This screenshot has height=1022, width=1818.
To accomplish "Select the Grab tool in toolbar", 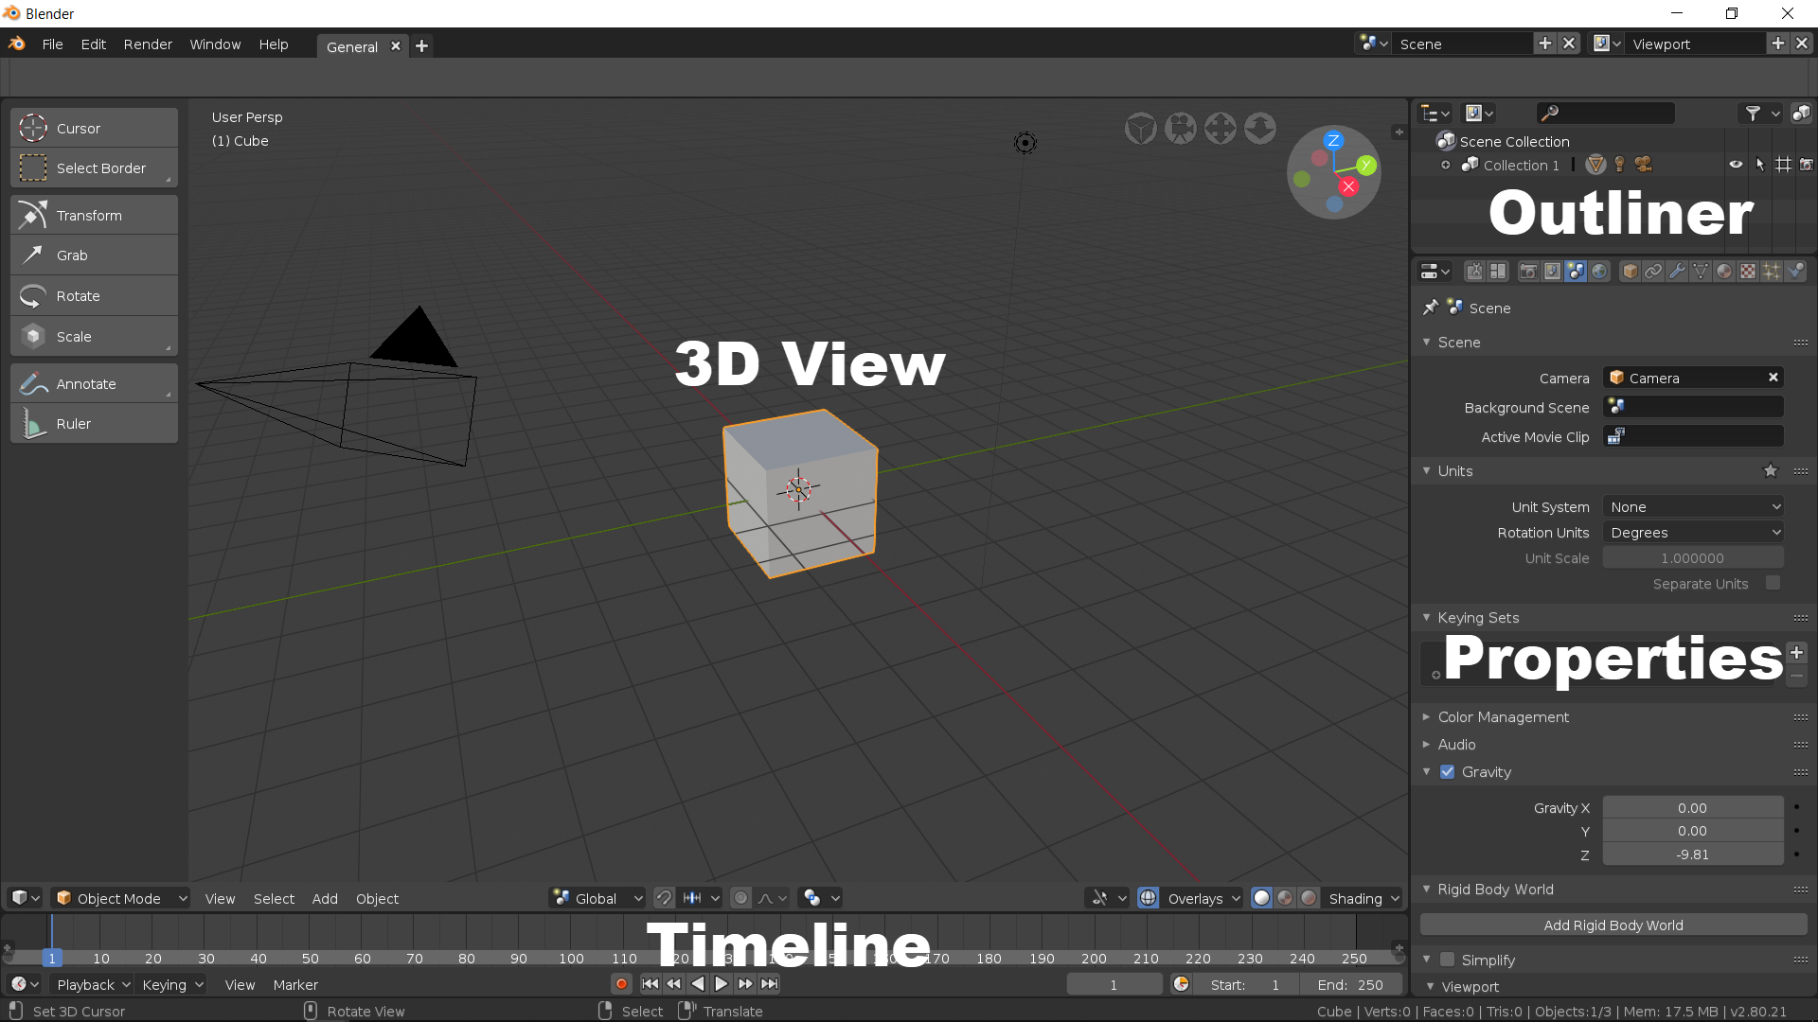I will (x=94, y=255).
